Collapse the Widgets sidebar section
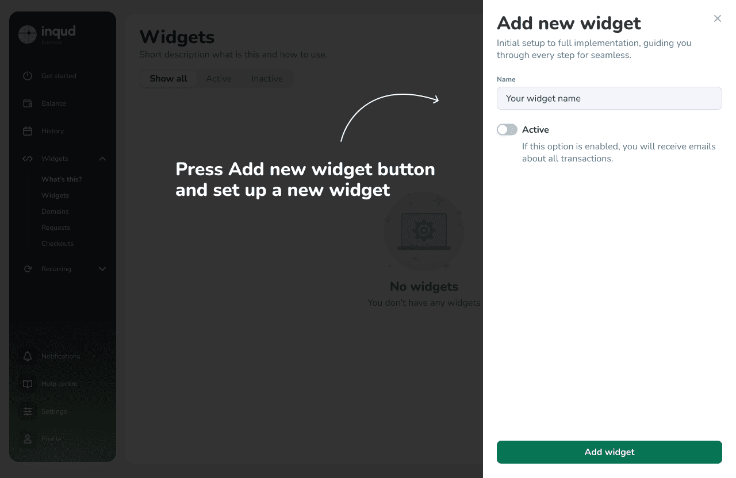The height and width of the screenshot is (478, 736). [102, 159]
